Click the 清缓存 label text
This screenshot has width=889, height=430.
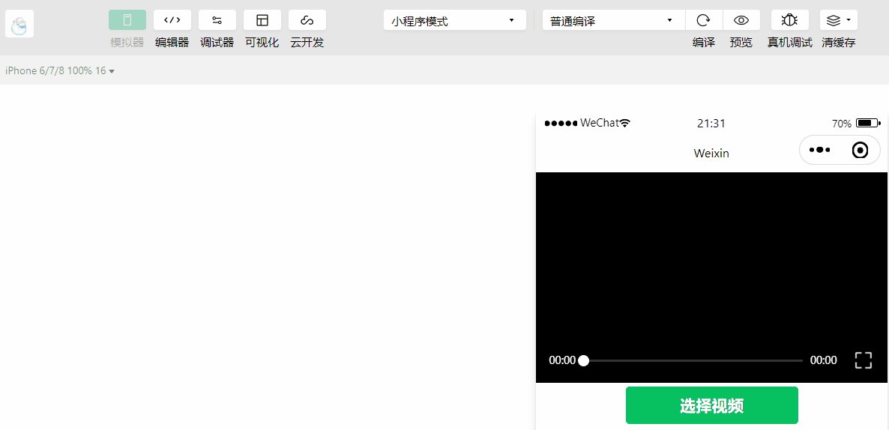tap(839, 43)
